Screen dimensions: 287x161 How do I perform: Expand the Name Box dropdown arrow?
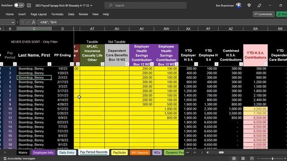13,22
